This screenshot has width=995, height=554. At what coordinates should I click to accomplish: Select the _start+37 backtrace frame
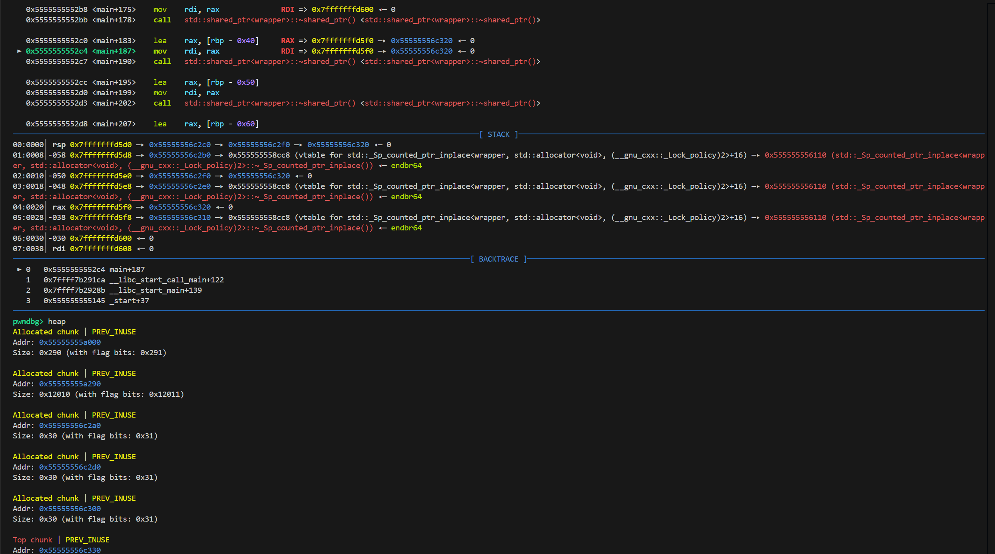(x=129, y=301)
